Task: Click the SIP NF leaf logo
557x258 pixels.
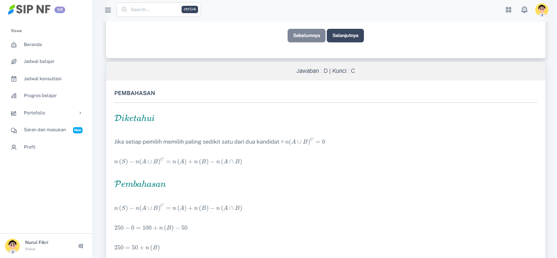Action: 12,9
